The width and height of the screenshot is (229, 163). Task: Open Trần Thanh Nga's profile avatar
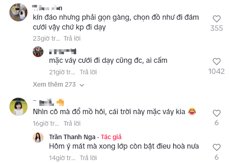coord(38,138)
